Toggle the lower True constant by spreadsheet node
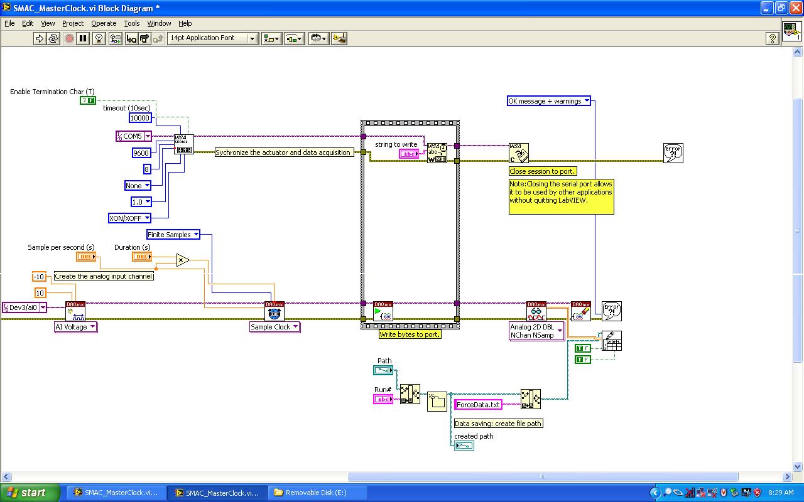The width and height of the screenshot is (804, 502). [583, 360]
